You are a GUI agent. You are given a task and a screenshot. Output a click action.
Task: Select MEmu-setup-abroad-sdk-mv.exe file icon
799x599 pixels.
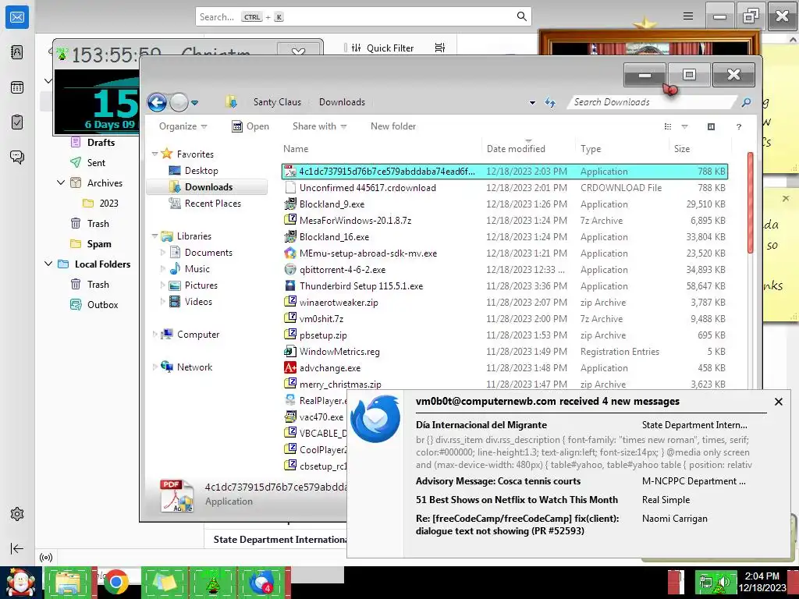[x=290, y=253]
